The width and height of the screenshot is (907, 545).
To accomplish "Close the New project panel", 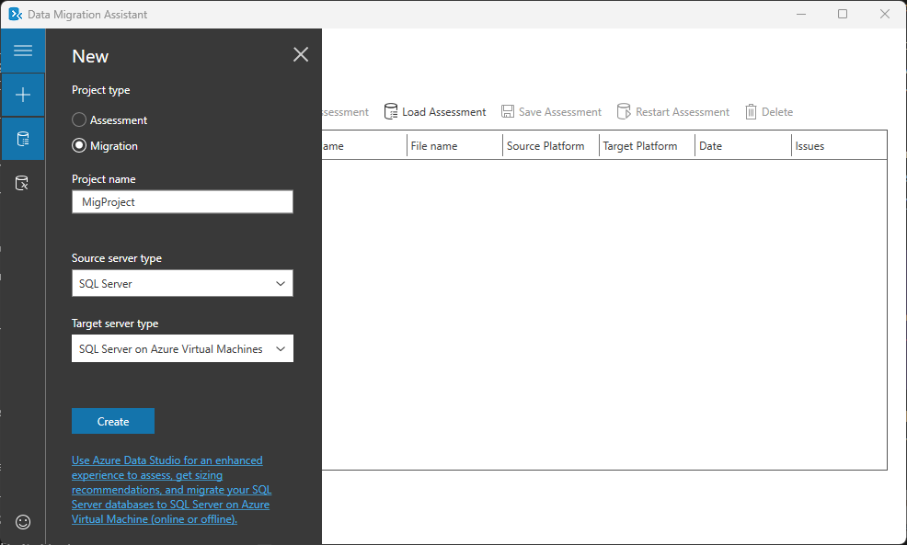I will pos(301,54).
